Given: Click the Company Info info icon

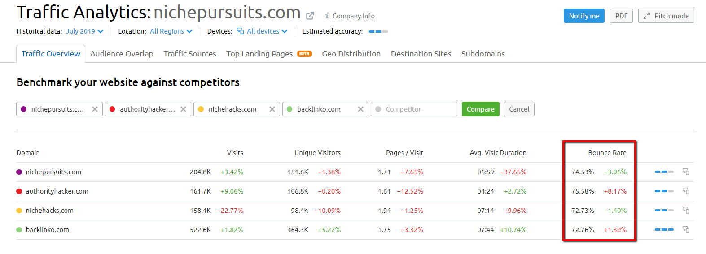Looking at the screenshot, I should (x=327, y=16).
